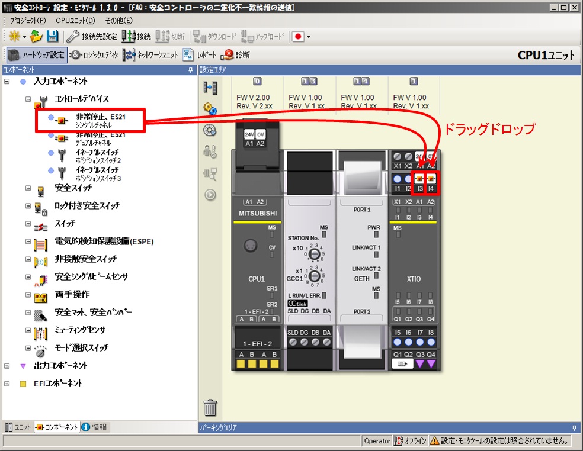The image size is (583, 451).
Task: Click the 接続先設定 button
Action: (x=92, y=36)
